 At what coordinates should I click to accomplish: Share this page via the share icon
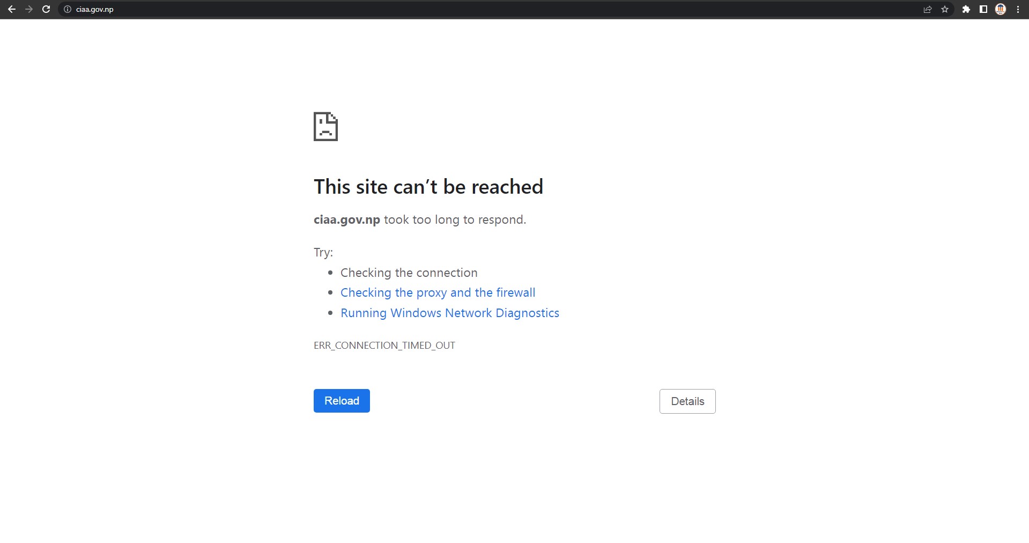[x=928, y=9]
